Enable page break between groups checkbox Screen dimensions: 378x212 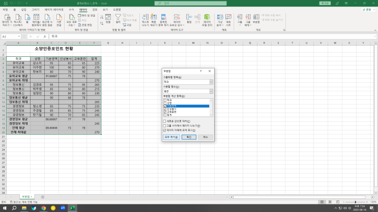(165, 126)
